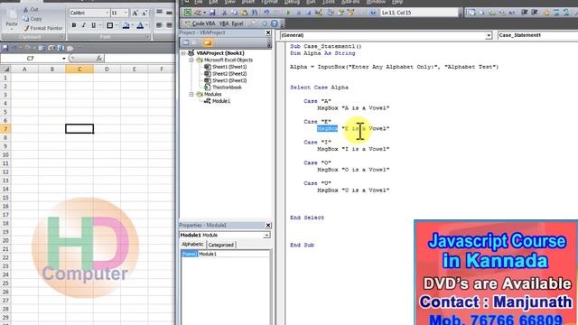Click the Excel Name Box showing C7
578x325 pixels.
pos(31,58)
